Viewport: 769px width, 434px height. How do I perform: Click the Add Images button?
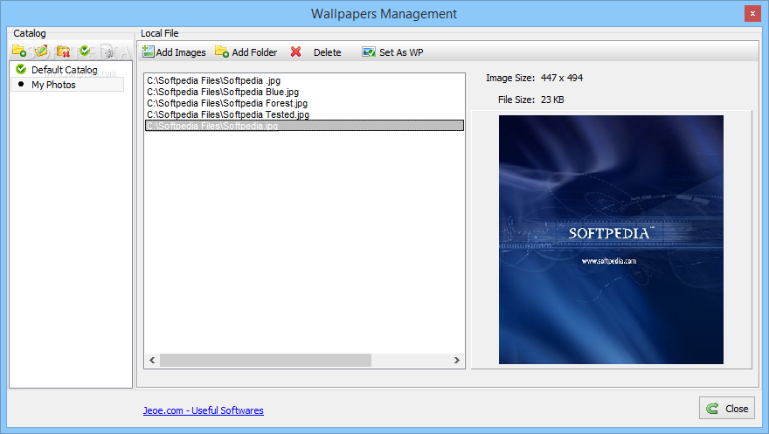[174, 52]
